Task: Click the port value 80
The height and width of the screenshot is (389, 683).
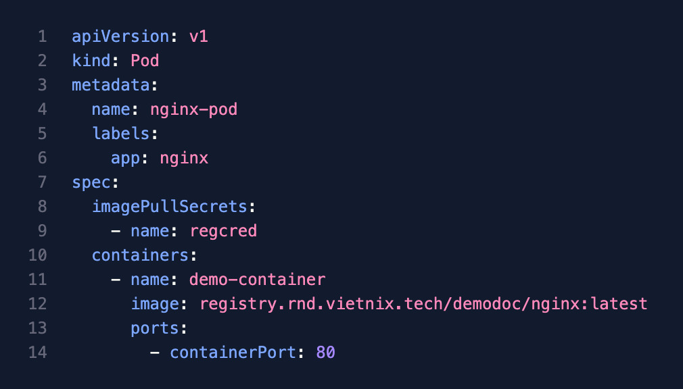Action: point(325,353)
